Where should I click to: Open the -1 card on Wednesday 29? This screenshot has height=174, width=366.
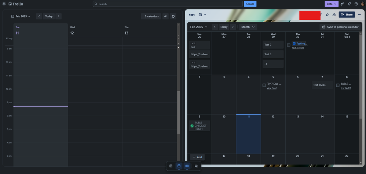point(273,64)
